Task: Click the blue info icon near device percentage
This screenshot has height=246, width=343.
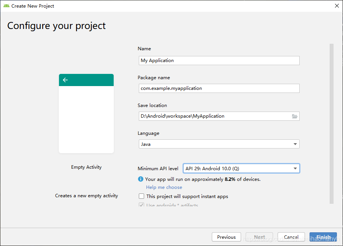Action: 141,179
